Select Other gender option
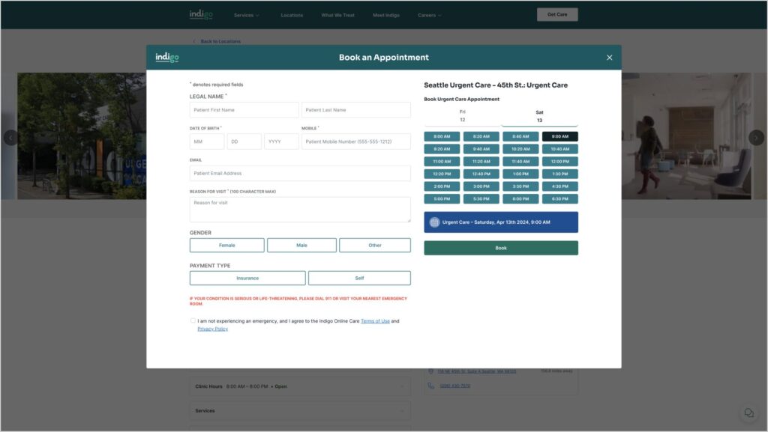This screenshot has width=768, height=432. (x=375, y=246)
